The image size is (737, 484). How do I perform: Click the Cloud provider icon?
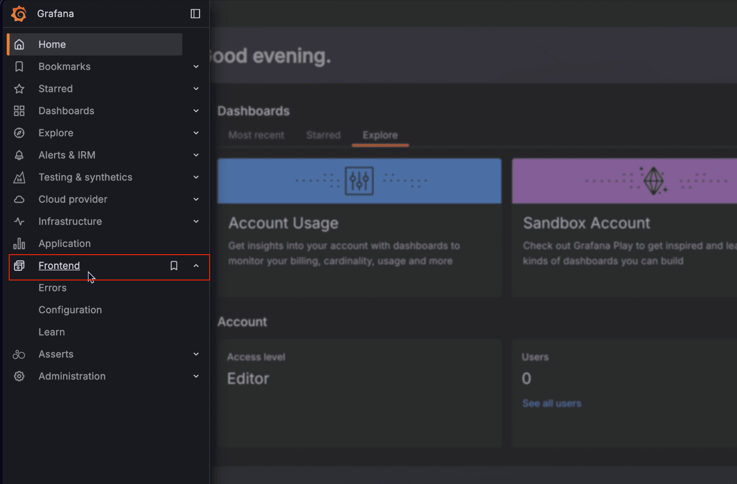tap(19, 199)
